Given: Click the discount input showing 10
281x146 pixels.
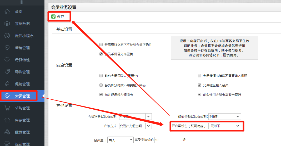Looking at the screenshot, I should pos(168,140).
